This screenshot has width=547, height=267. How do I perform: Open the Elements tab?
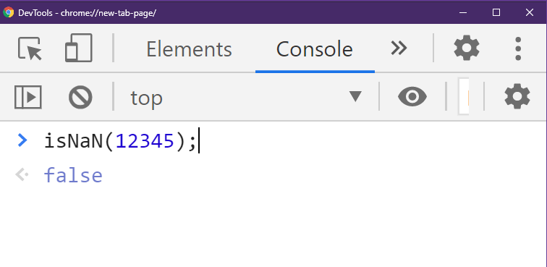coord(189,49)
